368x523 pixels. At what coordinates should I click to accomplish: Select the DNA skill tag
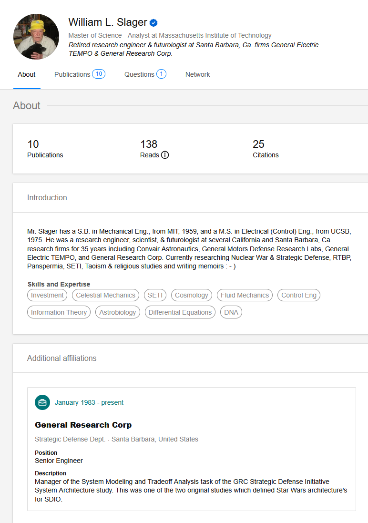(x=231, y=312)
